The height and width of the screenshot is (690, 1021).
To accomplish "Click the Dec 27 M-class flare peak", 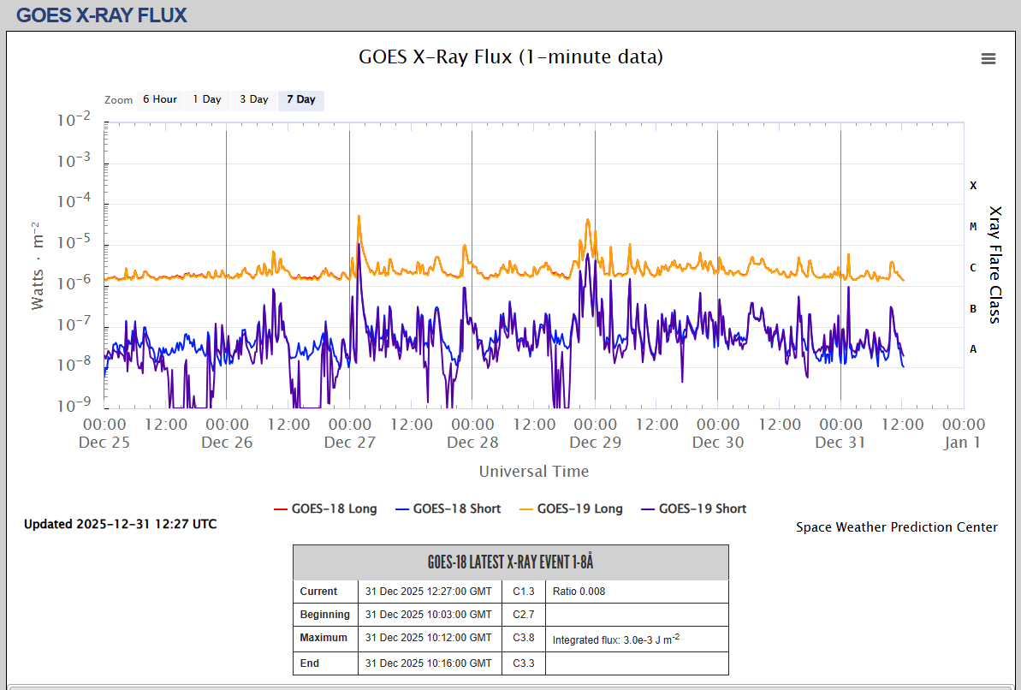I will [x=359, y=217].
